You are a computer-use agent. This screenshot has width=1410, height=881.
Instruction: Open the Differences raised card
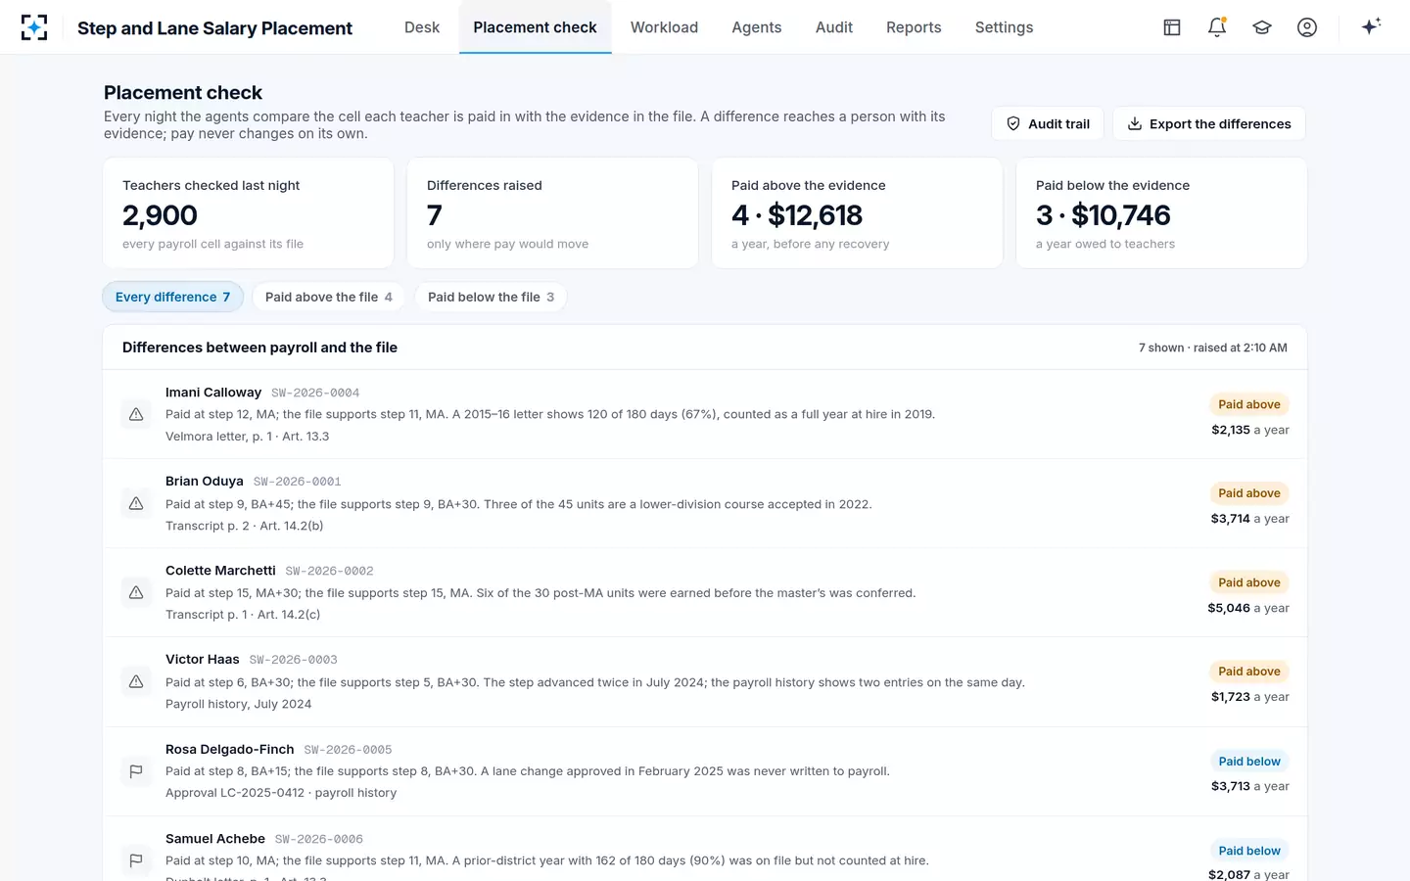click(552, 212)
